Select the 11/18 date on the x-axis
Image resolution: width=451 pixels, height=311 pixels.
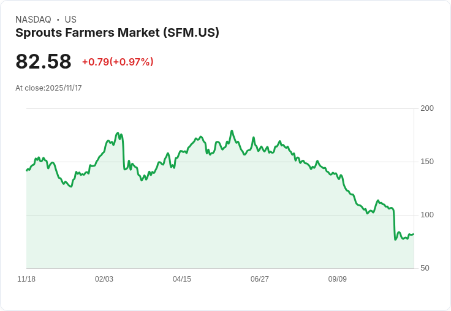[x=26, y=279]
